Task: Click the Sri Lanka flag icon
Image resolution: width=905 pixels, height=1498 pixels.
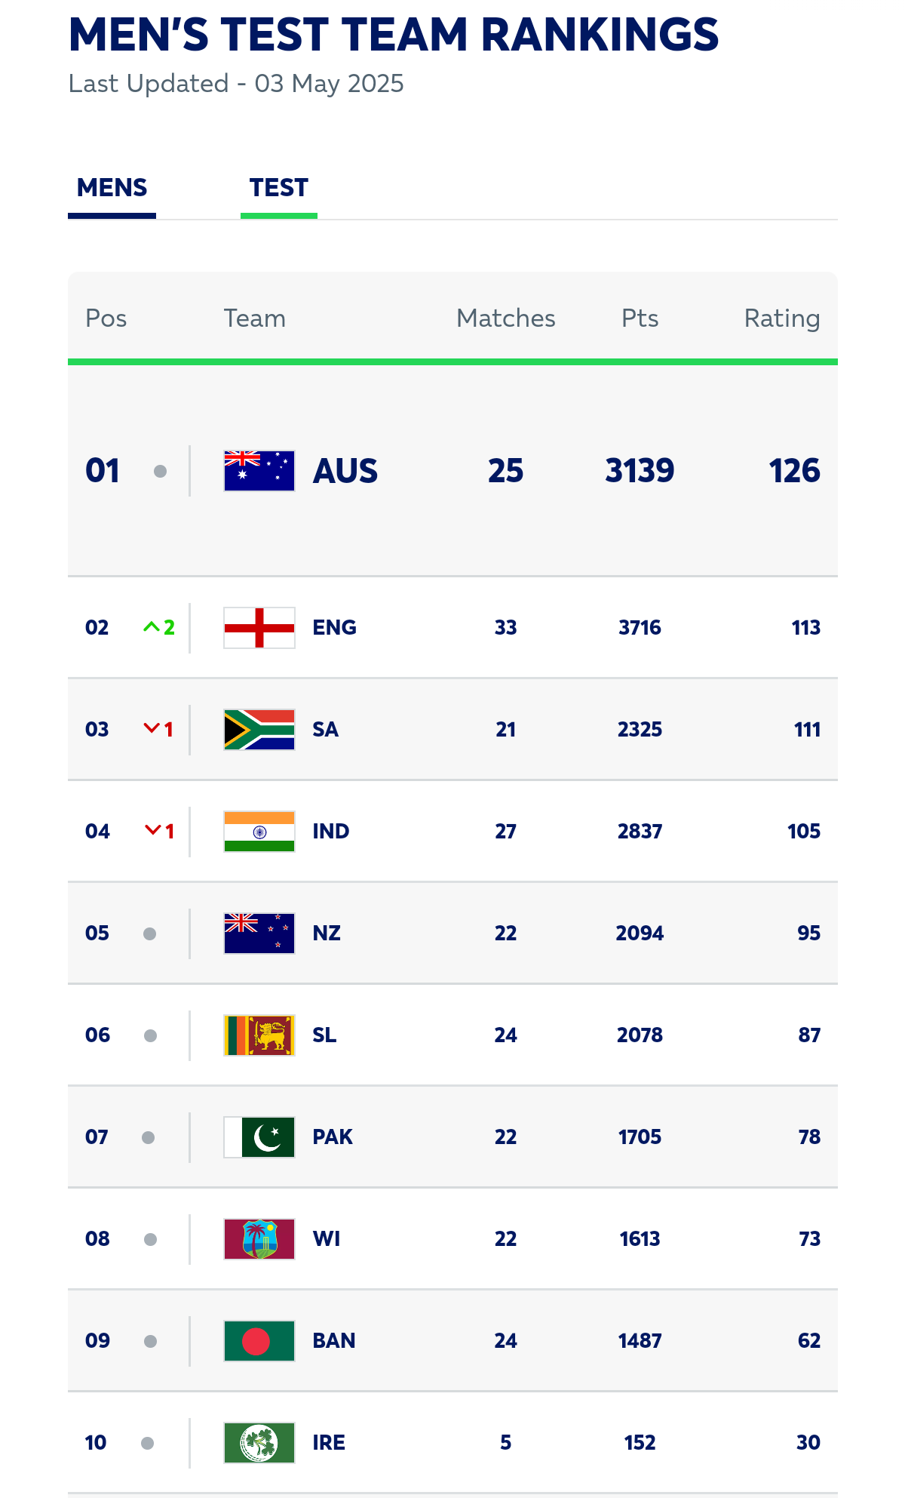Action: tap(258, 1035)
